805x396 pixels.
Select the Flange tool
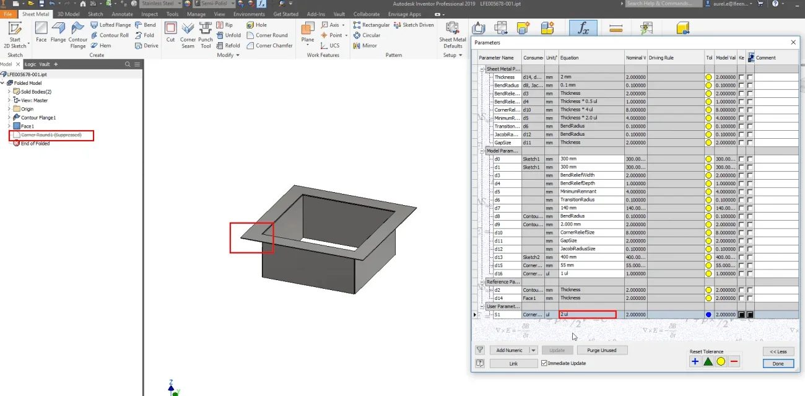tap(58, 33)
